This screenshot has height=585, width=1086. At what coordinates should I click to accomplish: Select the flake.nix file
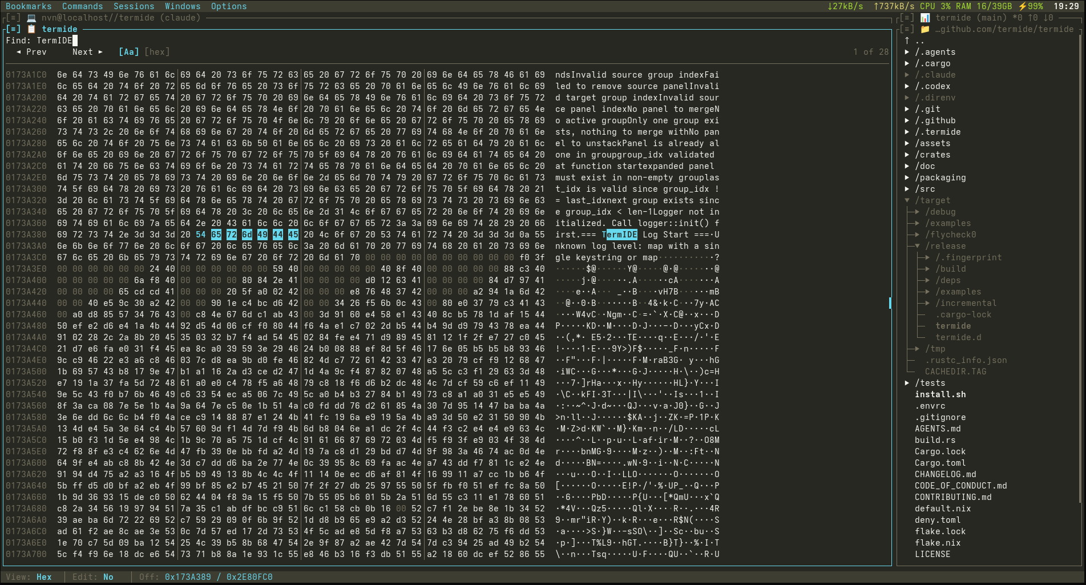click(x=938, y=543)
